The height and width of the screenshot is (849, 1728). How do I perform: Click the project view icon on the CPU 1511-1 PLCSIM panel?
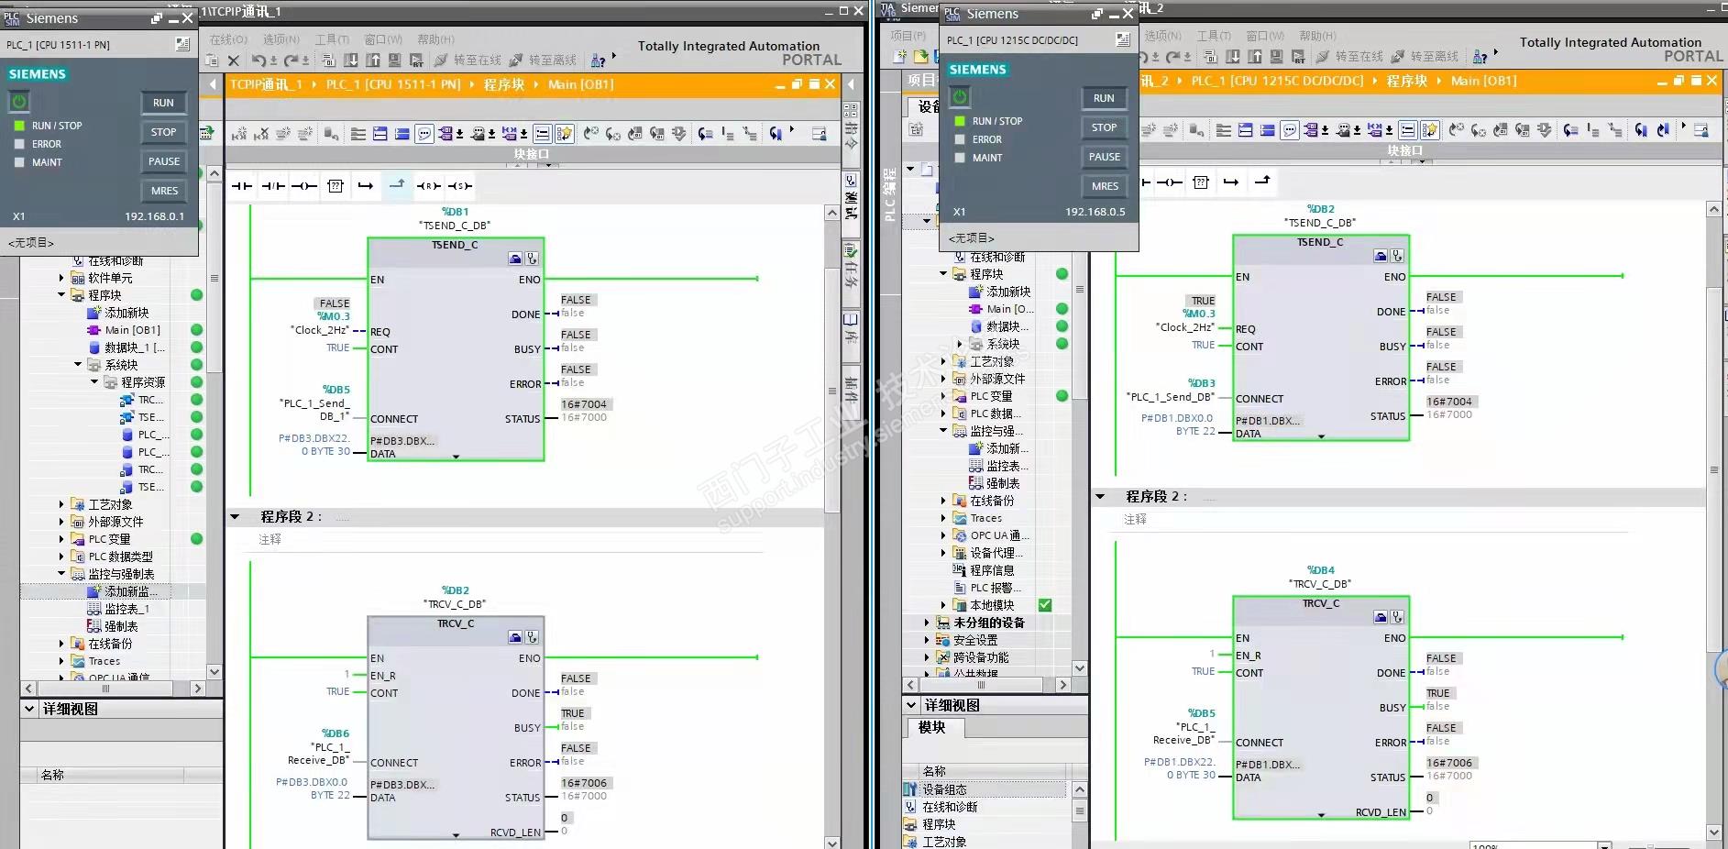(x=182, y=44)
